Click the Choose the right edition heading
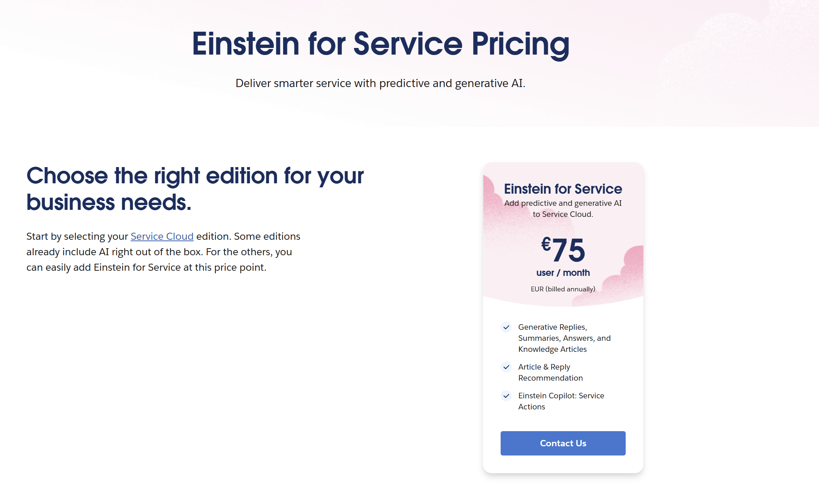The height and width of the screenshot is (485, 819). pos(195,188)
